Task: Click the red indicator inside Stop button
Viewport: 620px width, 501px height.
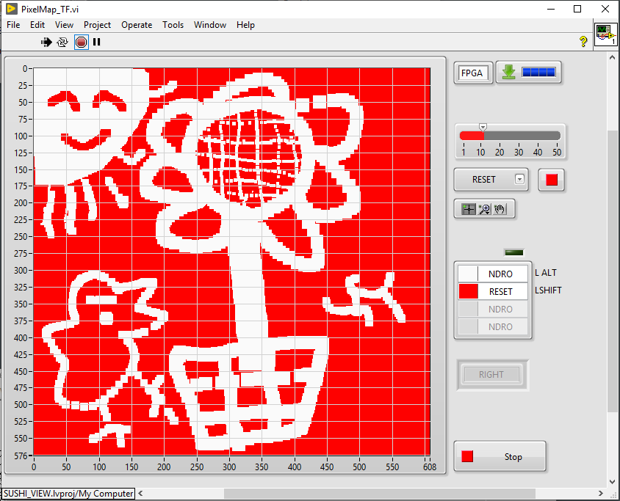Action: tap(467, 456)
